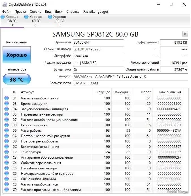This screenshot has width=191, height=196.
Task: Select the row Запуски/остановки шпинделя
Action: (93, 109)
